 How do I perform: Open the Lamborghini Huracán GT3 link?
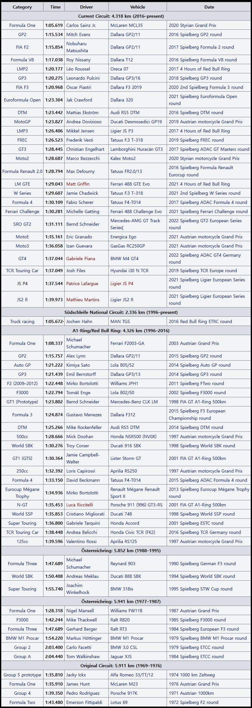[136, 149]
